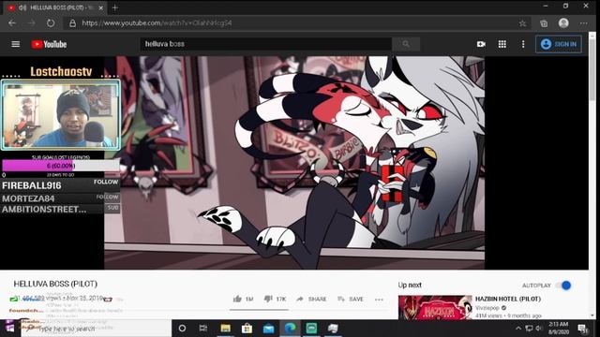Add page to favorites star icon
This screenshot has width=600, height=337.
[522, 23]
